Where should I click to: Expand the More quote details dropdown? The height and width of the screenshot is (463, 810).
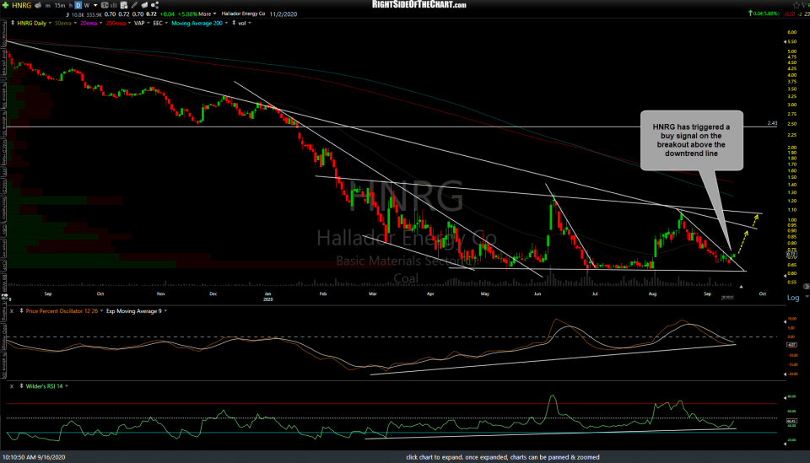(x=208, y=14)
